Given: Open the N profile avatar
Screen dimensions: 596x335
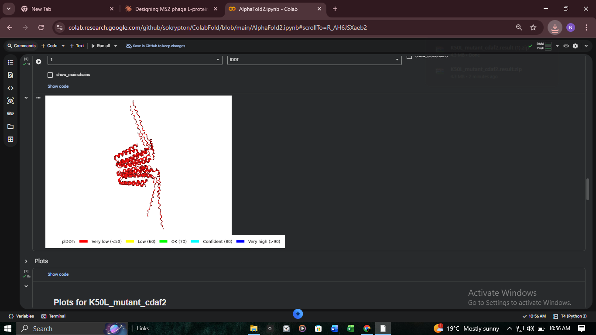Looking at the screenshot, I should pyautogui.click(x=571, y=27).
